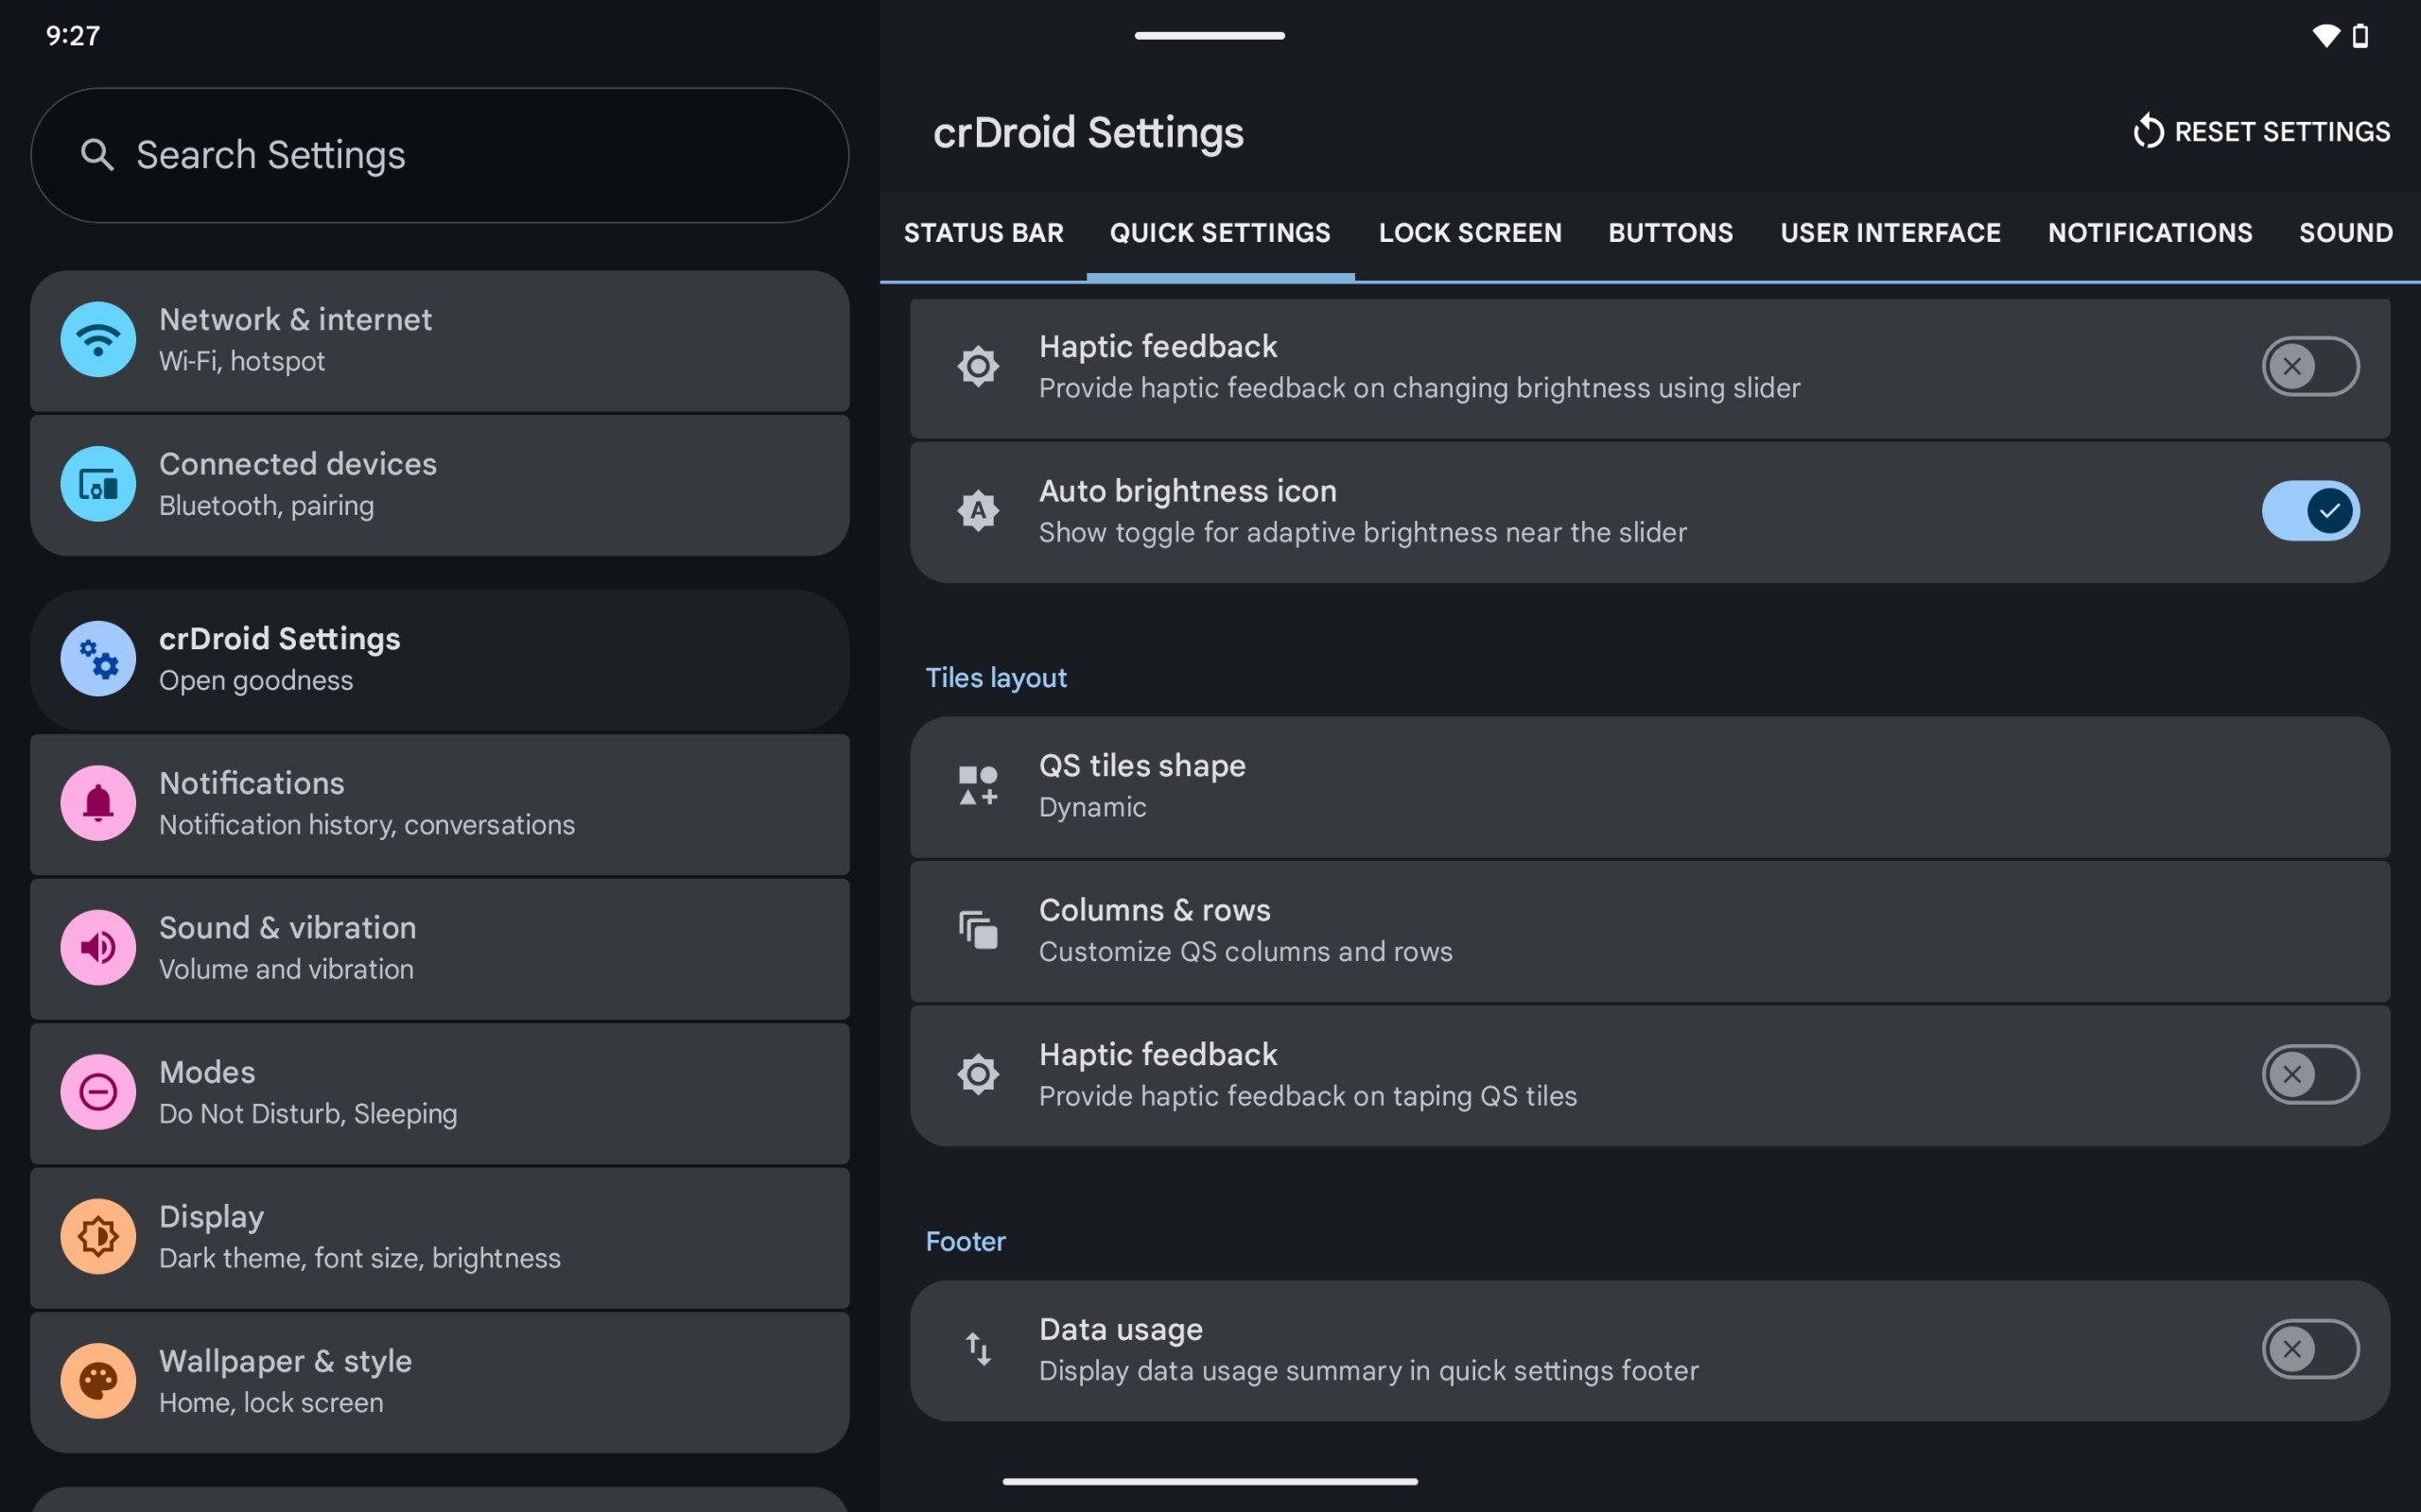Open Connected devices icon
The height and width of the screenshot is (1512, 2421).
(x=98, y=485)
